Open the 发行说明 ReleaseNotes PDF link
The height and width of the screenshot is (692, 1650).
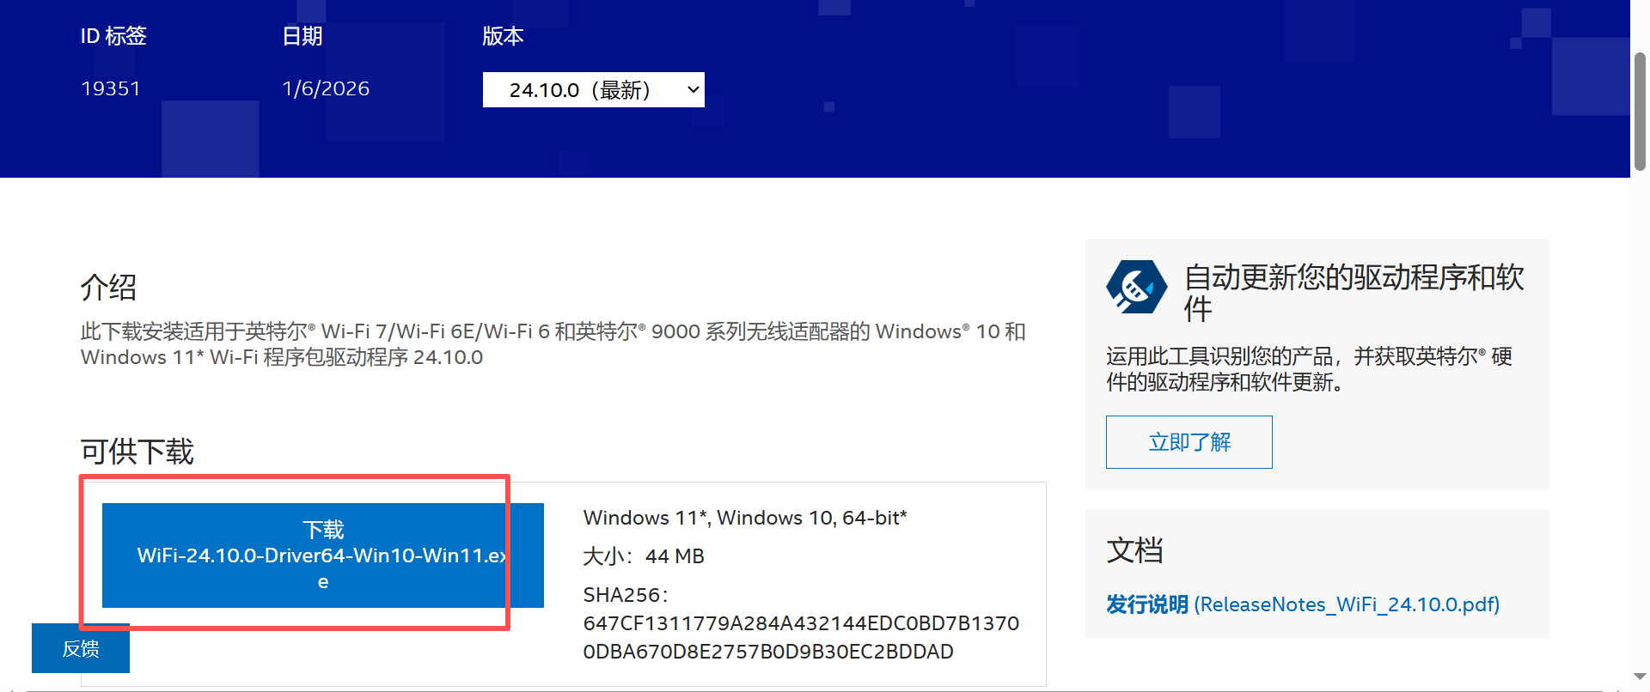1303,604
